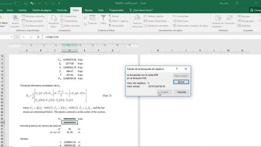Click the Undo arrow in quick access toolbar
Screen dimensions: 261x147
32,3
